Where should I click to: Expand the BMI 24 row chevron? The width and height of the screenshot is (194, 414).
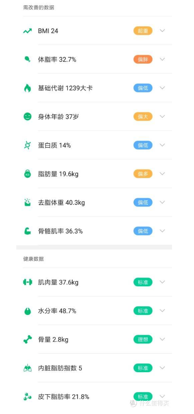click(162, 31)
